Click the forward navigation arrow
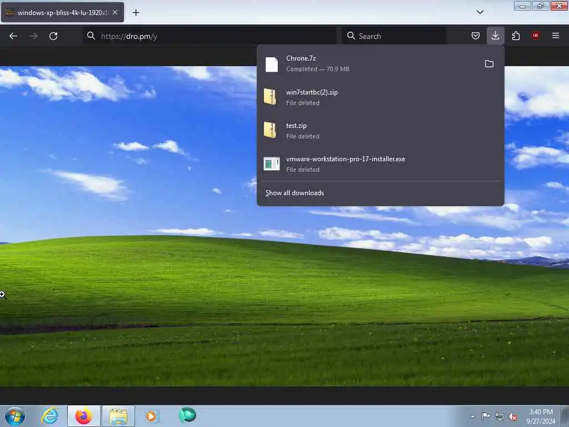Viewport: 569px width, 427px height. pos(33,36)
